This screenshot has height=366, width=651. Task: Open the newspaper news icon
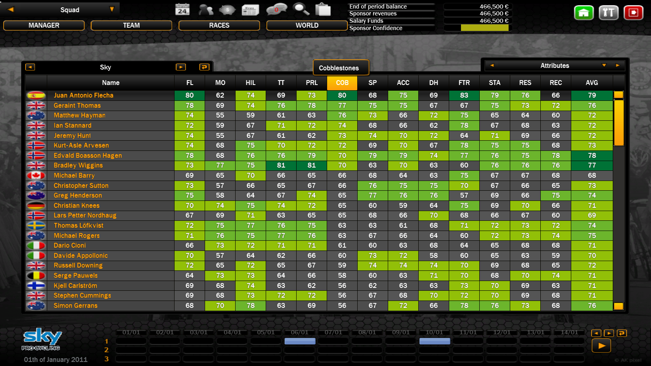coord(250,10)
